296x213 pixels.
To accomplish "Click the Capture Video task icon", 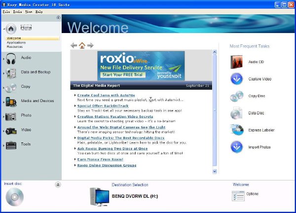I will tap(236, 79).
